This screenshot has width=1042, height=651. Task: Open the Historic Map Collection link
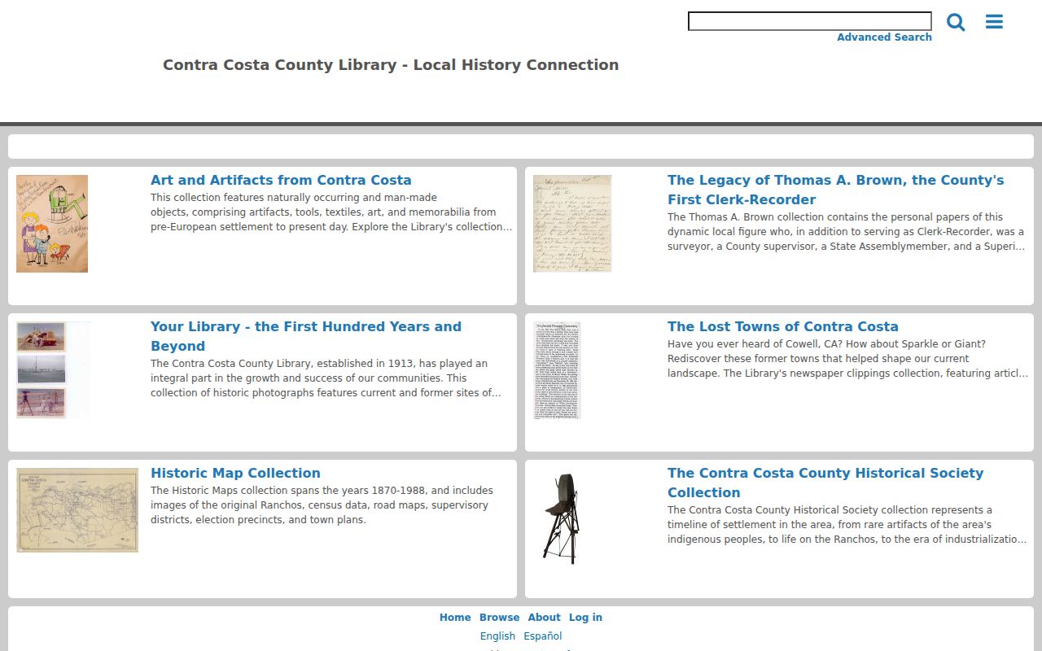click(x=235, y=474)
